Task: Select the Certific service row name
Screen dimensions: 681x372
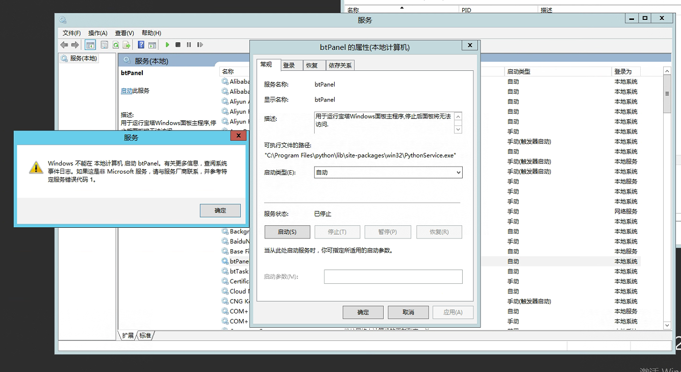Action: (x=239, y=281)
